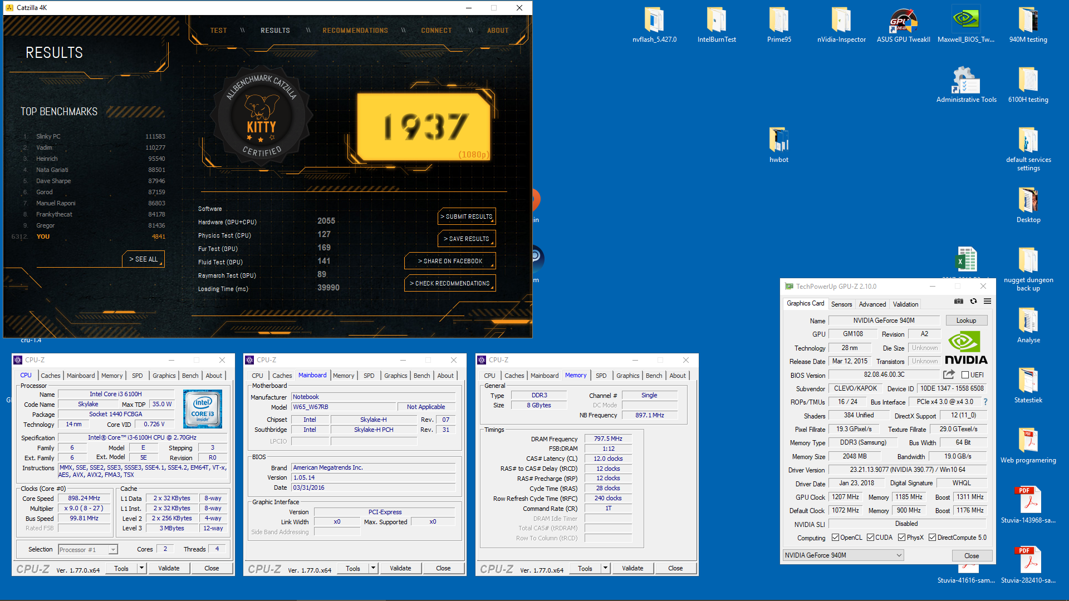
Task: Click SUBMIT RESULTS in Catzilla
Action: click(467, 216)
